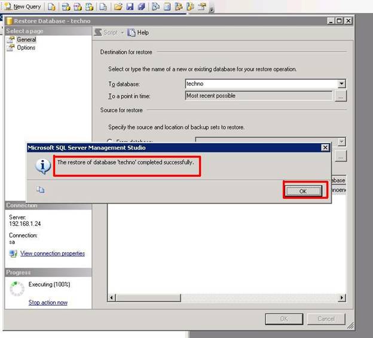Click OK in the success message dialog
373x338 pixels.
coord(303,191)
